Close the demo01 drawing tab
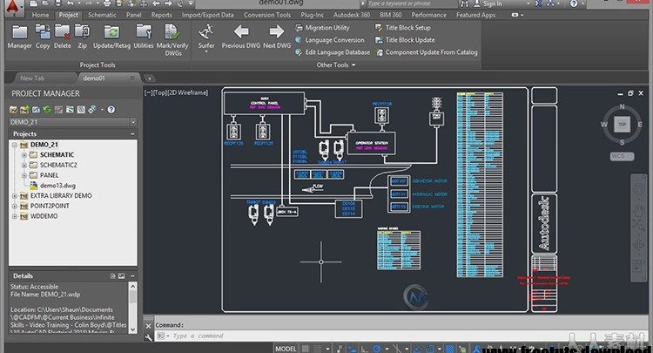 tap(132, 78)
